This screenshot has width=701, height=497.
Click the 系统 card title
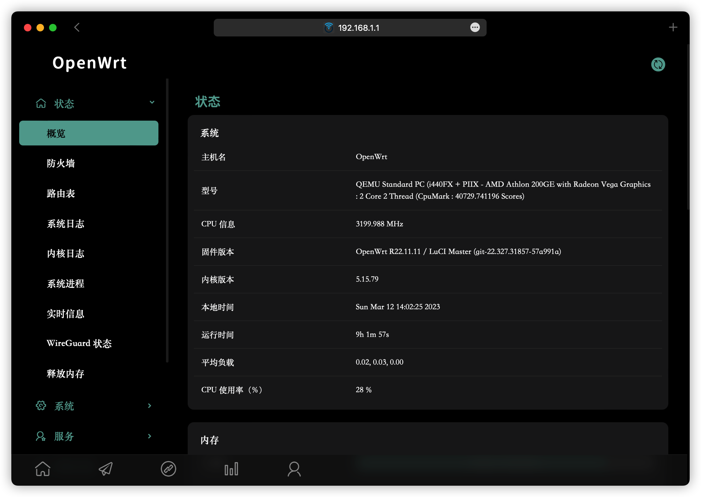[x=210, y=133]
